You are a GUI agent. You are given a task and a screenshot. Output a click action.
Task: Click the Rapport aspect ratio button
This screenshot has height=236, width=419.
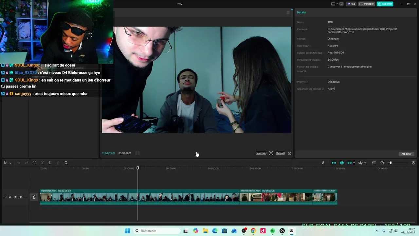pyautogui.click(x=280, y=153)
